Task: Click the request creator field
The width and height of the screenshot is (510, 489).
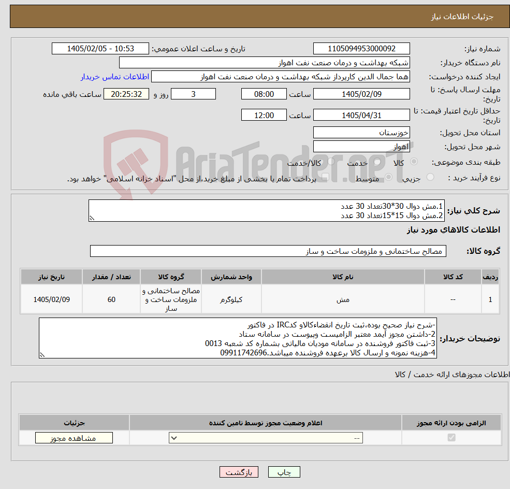Action: pos(280,77)
